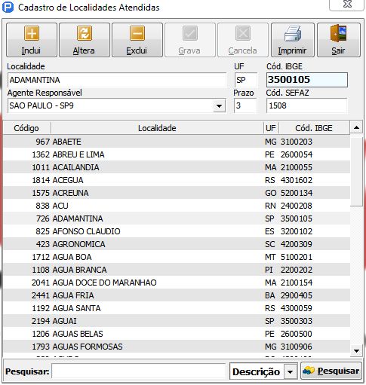This screenshot has width=366, height=385.
Task: Select the ACREUNA row
Action: coord(177,193)
